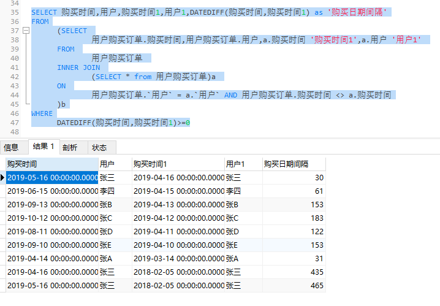The image size is (440, 306).
Task: Click the 购买时间 column header
Action: coord(51,164)
